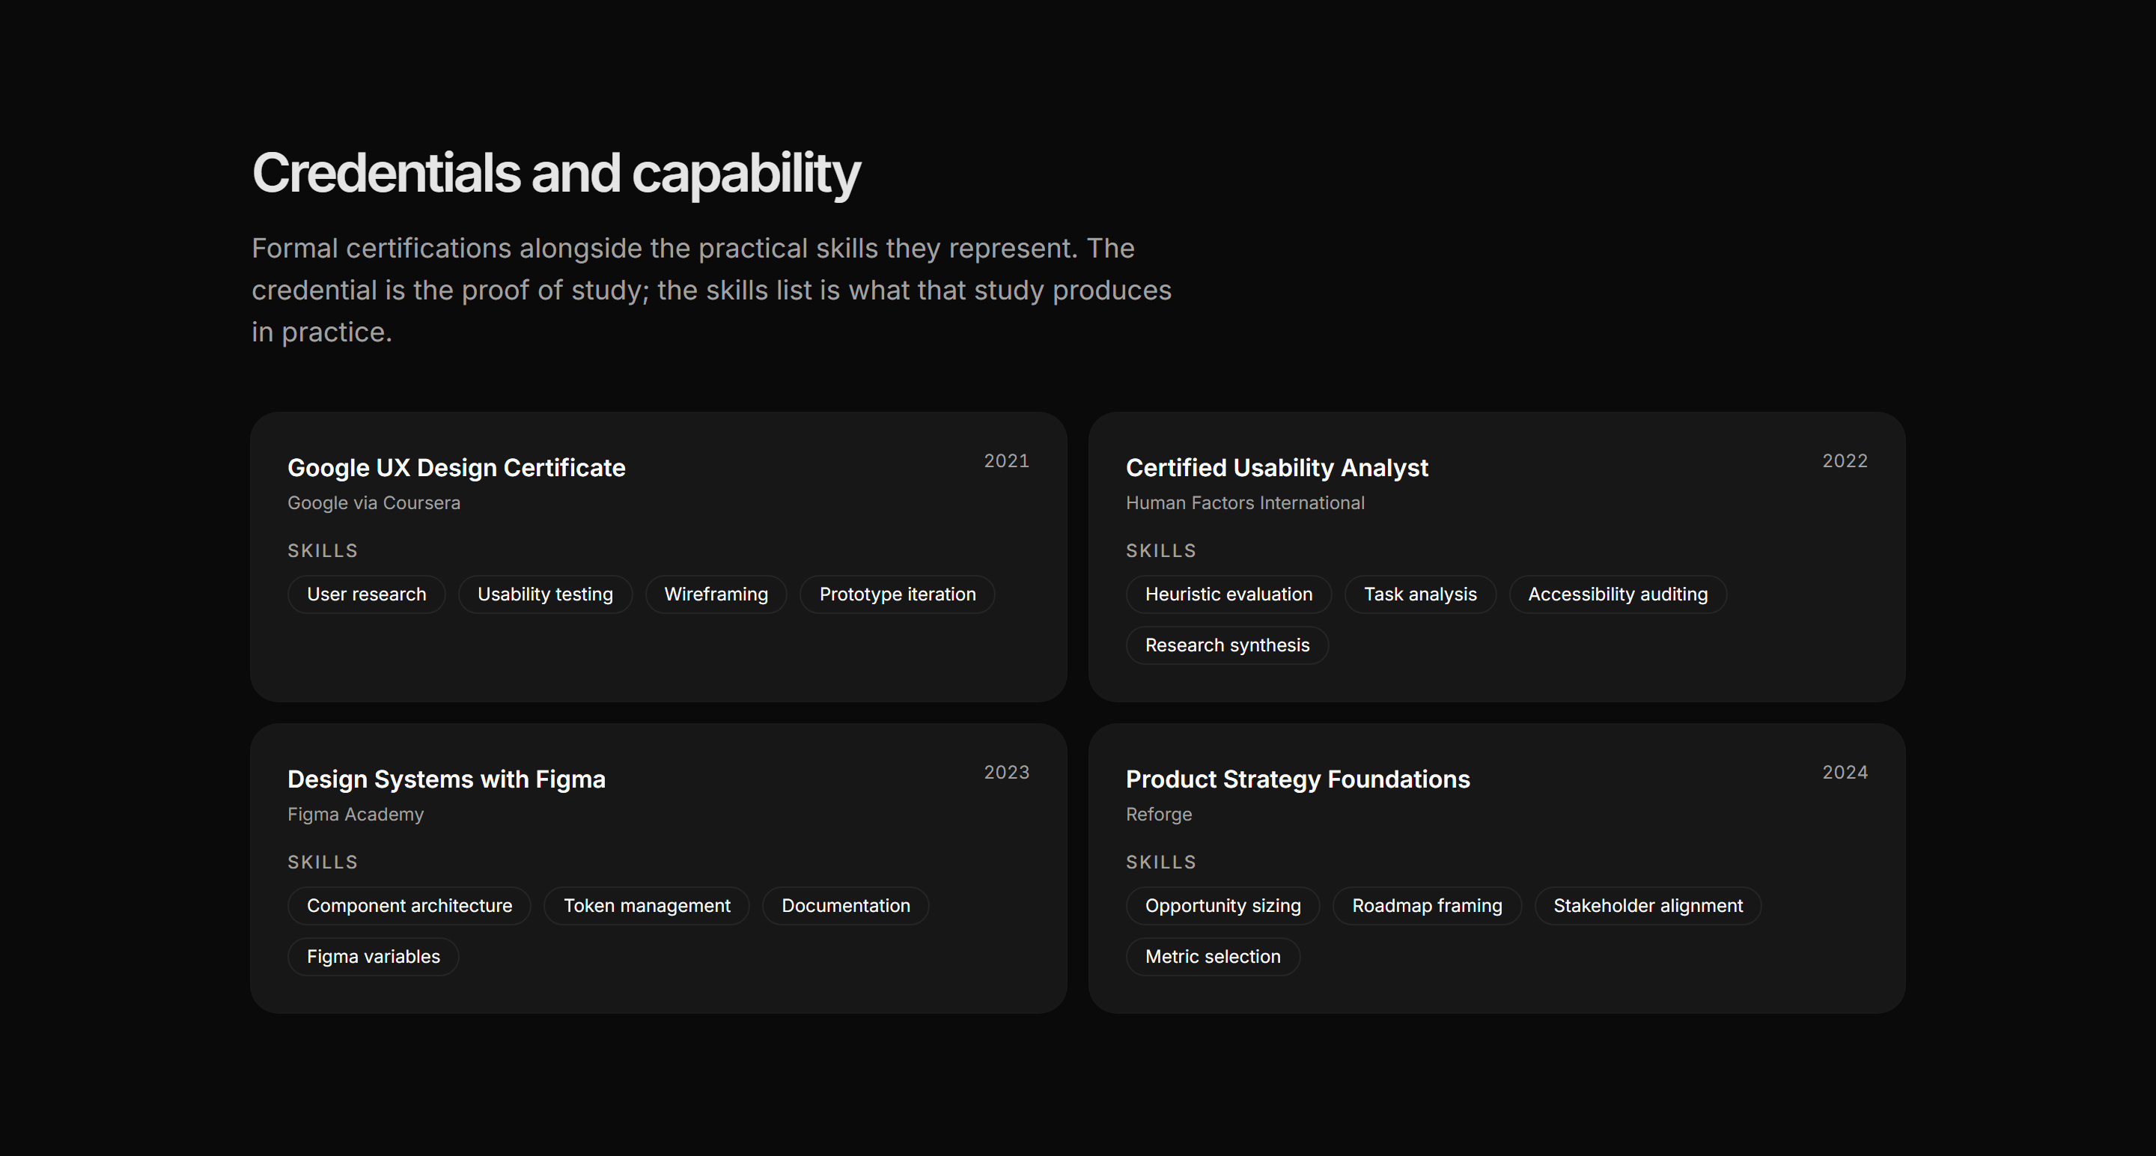
Task: Select the 'Roadmap framing' skill tag
Action: click(x=1427, y=906)
